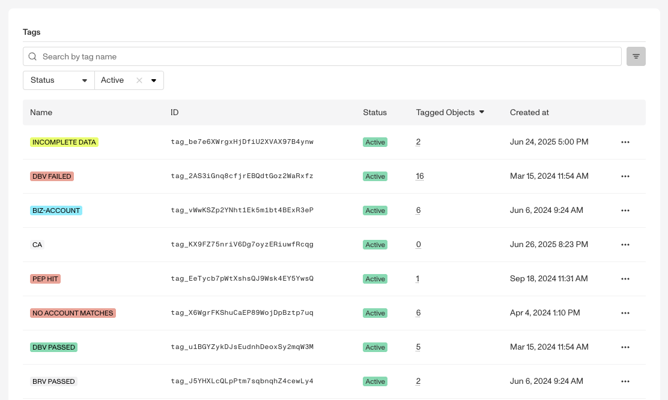Open more options for BRV PASSED row
The height and width of the screenshot is (400, 668).
click(x=625, y=382)
